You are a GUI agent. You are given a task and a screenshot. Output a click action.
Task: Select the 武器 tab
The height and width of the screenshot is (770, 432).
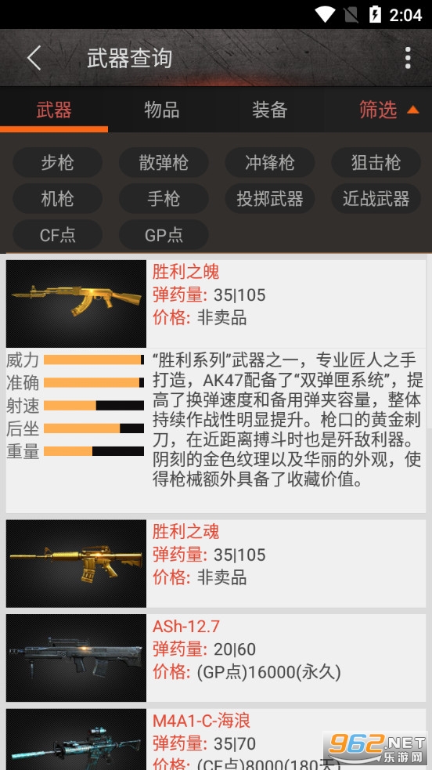(x=54, y=110)
